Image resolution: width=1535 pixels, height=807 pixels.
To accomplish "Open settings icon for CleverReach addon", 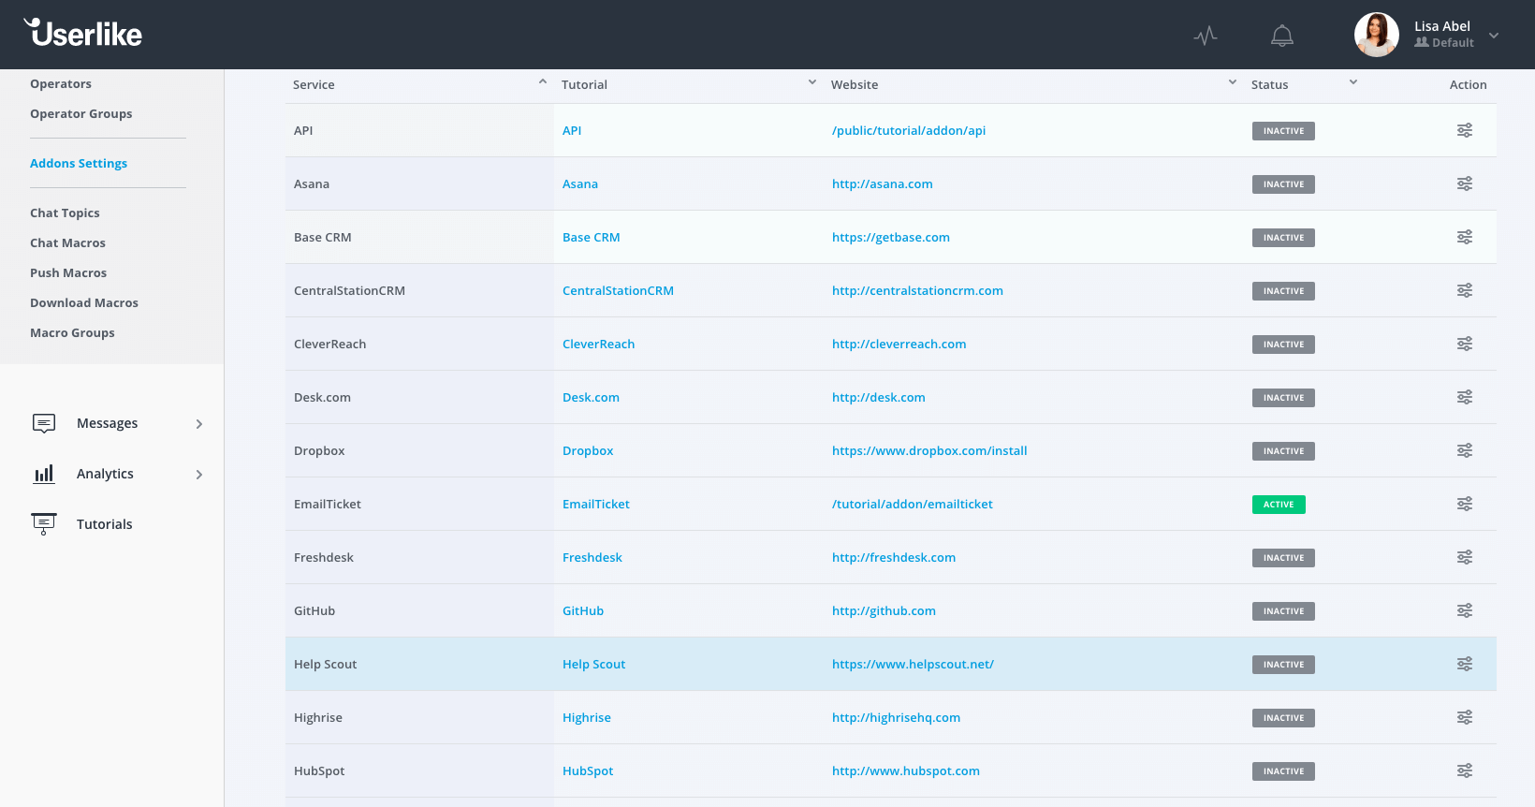I will (1465, 344).
